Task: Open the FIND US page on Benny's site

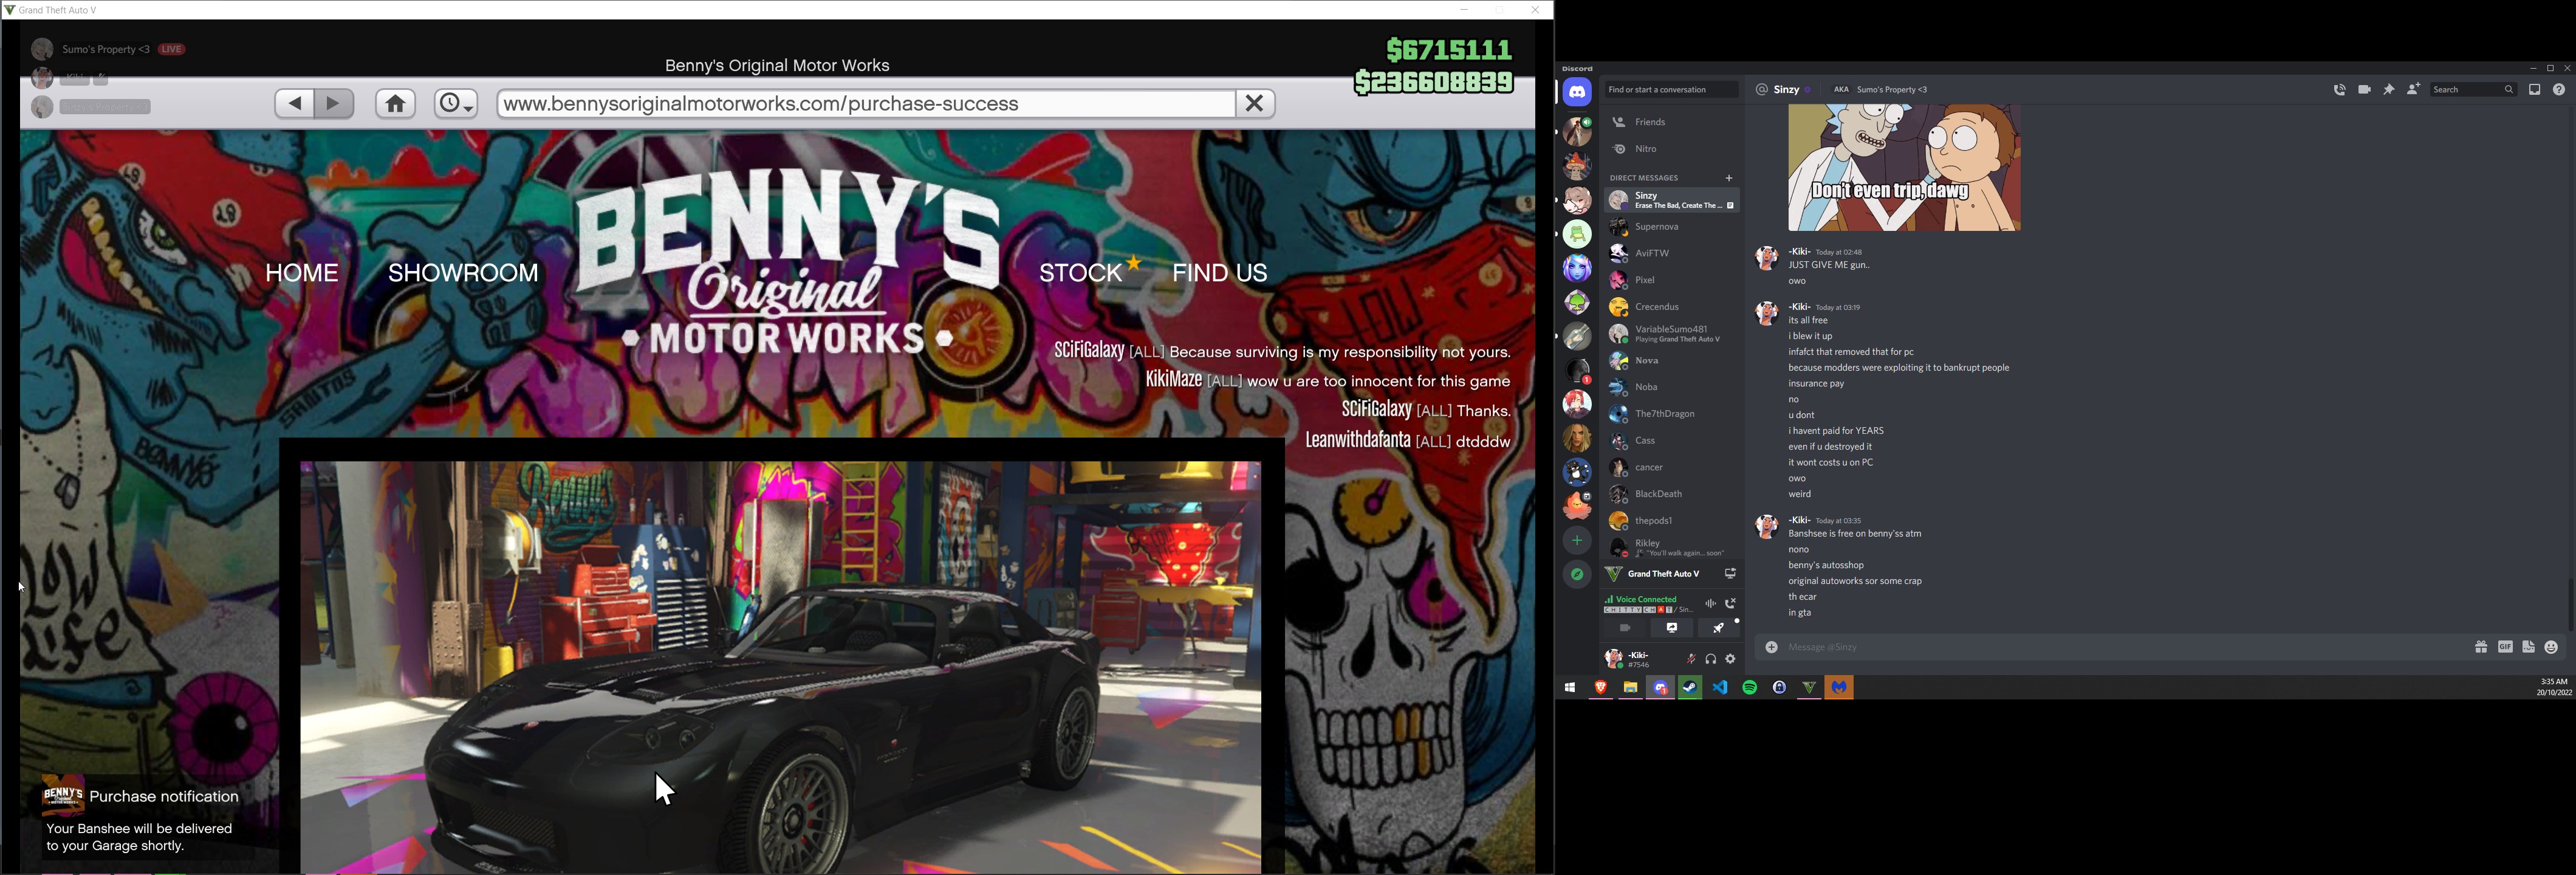Action: (x=1220, y=273)
